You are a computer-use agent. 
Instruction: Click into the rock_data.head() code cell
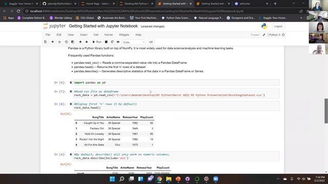click(x=176, y=106)
